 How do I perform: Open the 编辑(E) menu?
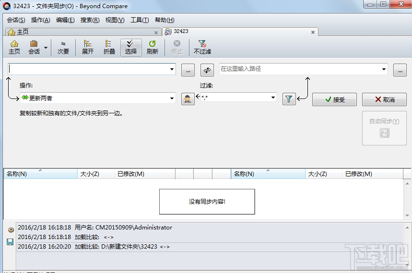tap(65, 20)
